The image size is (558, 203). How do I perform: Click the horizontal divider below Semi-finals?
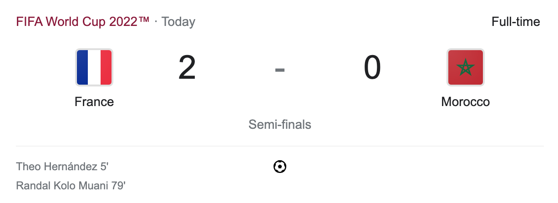tap(279, 146)
